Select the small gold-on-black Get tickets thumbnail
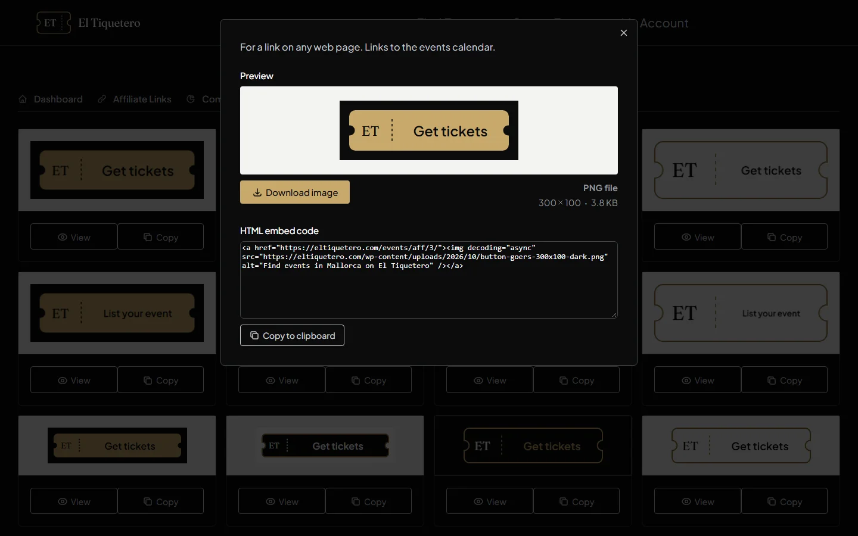858x536 pixels. point(117,445)
